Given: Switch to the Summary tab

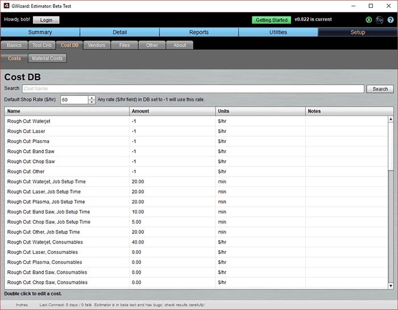Looking at the screenshot, I should [40, 32].
